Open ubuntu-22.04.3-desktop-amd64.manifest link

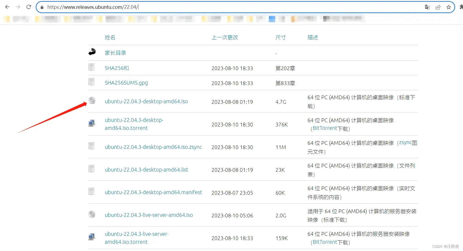(153, 192)
